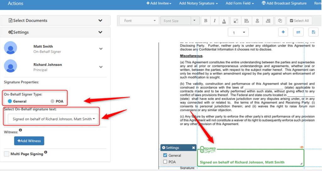Check POA in the floating Settings popup

(x=165, y=162)
